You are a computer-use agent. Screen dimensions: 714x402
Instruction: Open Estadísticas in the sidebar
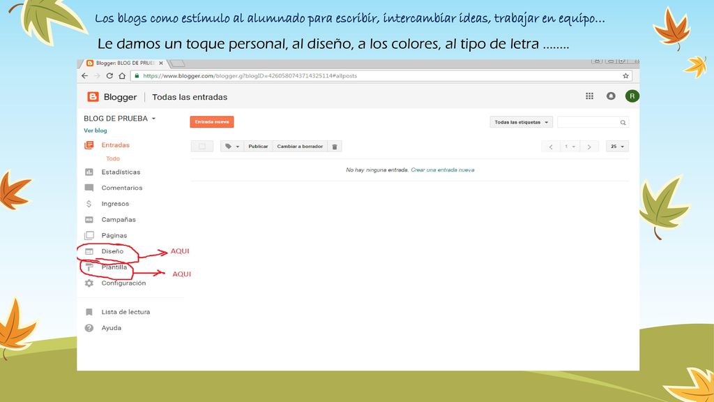click(121, 172)
